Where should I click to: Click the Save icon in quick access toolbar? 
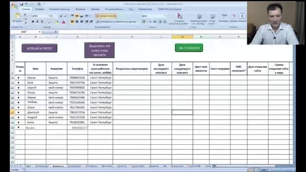pos(22,4)
